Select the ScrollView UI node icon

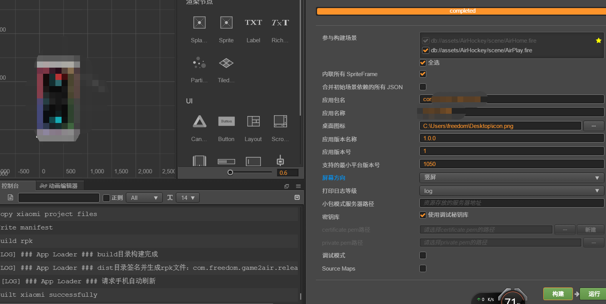pyautogui.click(x=280, y=121)
